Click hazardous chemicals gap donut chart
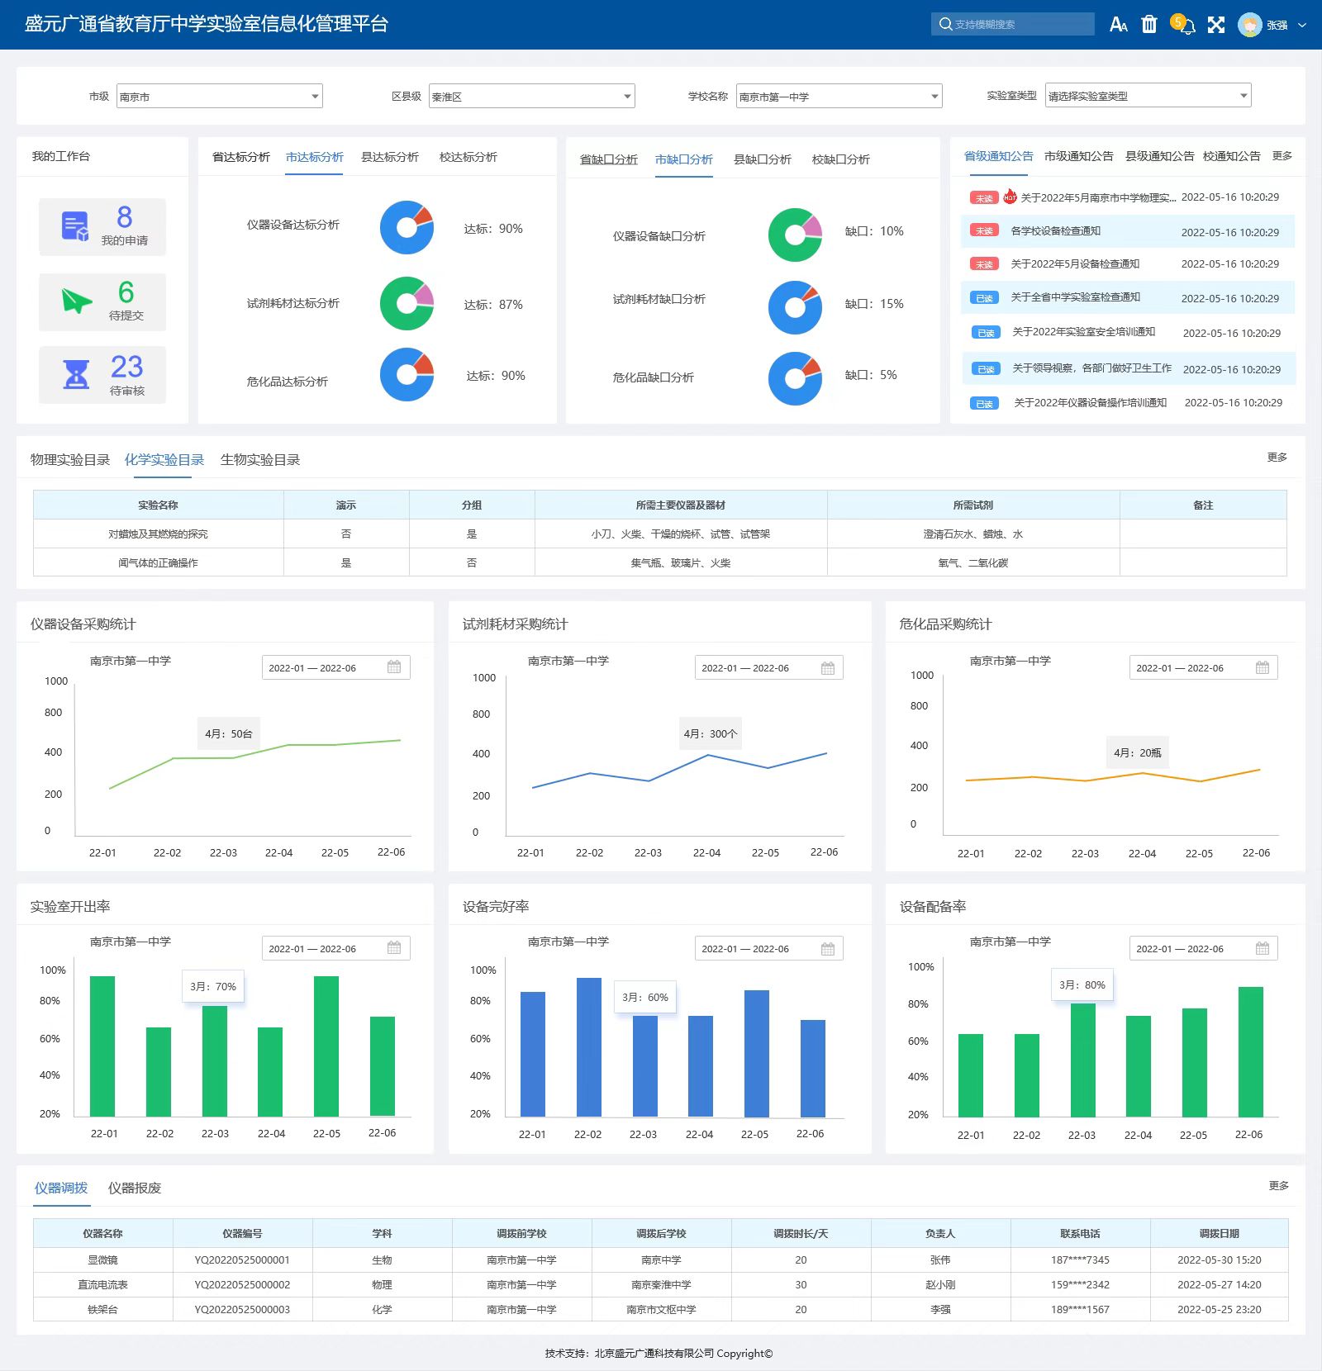The width and height of the screenshot is (1322, 1371). point(795,378)
